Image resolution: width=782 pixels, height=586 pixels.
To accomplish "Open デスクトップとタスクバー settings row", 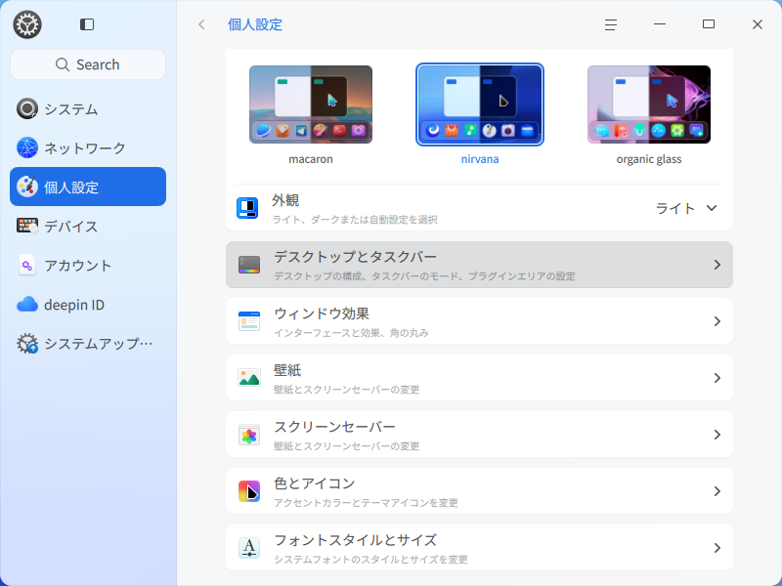I will pos(479,265).
